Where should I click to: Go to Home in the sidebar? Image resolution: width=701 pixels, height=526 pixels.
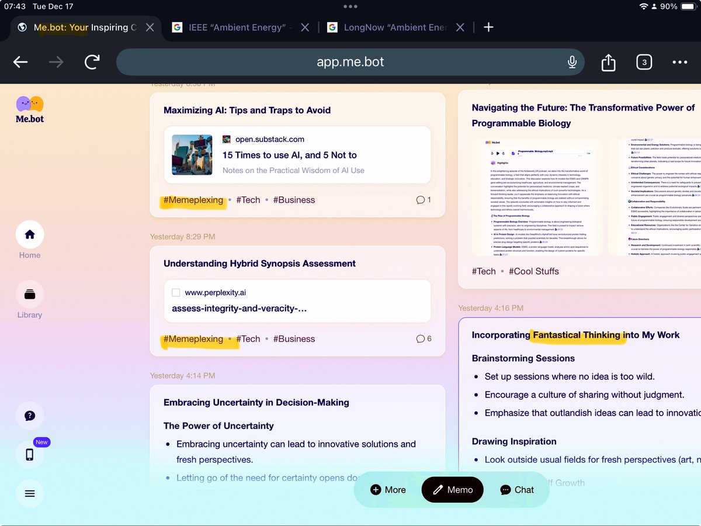coord(30,240)
